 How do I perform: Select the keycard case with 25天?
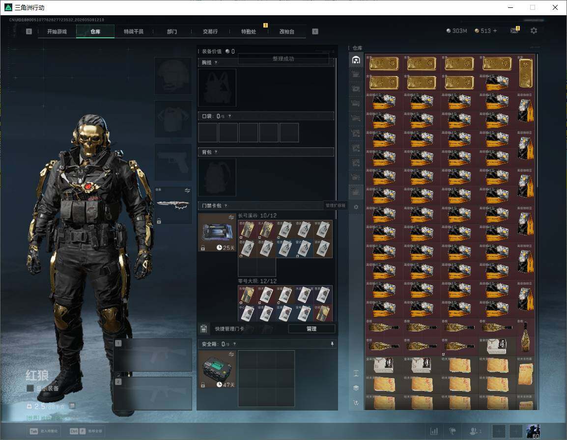point(217,232)
